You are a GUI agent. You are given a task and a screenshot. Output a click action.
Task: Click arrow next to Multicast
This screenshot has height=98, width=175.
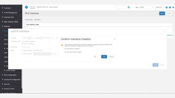2,26
